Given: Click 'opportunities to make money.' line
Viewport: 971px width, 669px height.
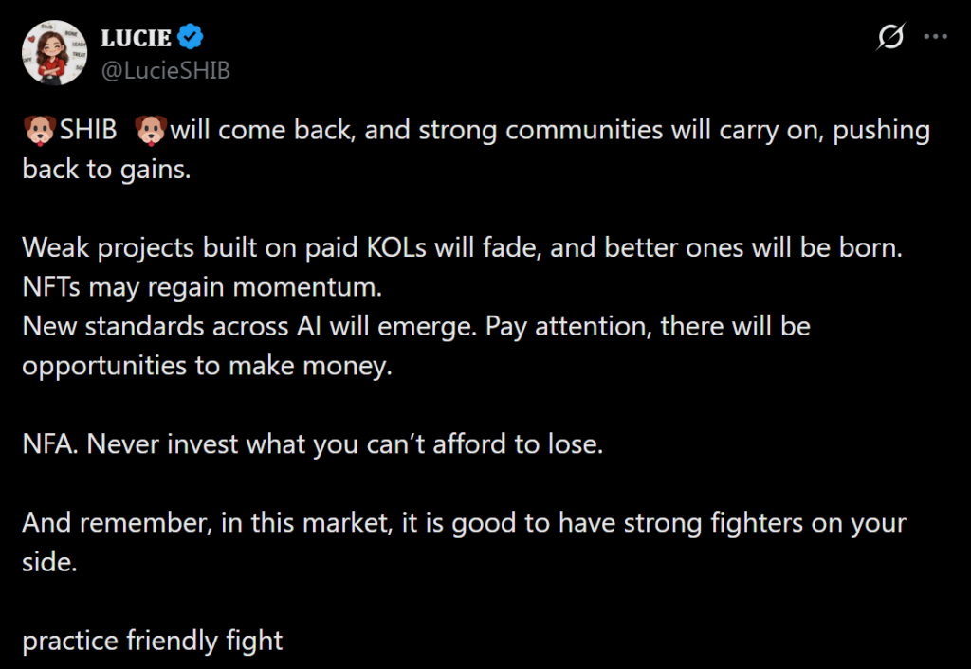Looking at the screenshot, I should tap(206, 366).
